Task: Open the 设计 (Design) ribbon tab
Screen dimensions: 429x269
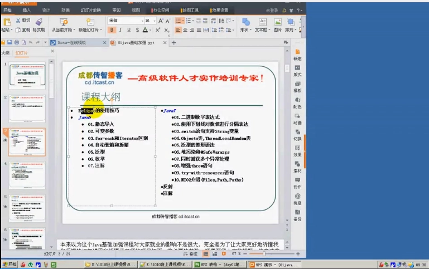Action: (x=46, y=10)
